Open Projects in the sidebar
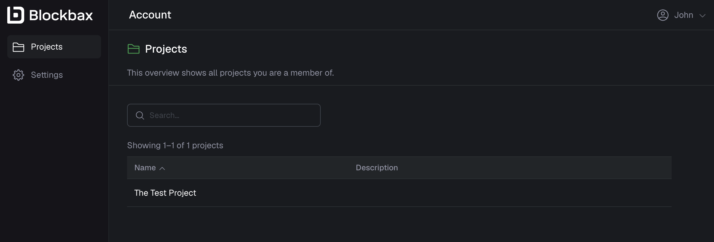 (54, 47)
